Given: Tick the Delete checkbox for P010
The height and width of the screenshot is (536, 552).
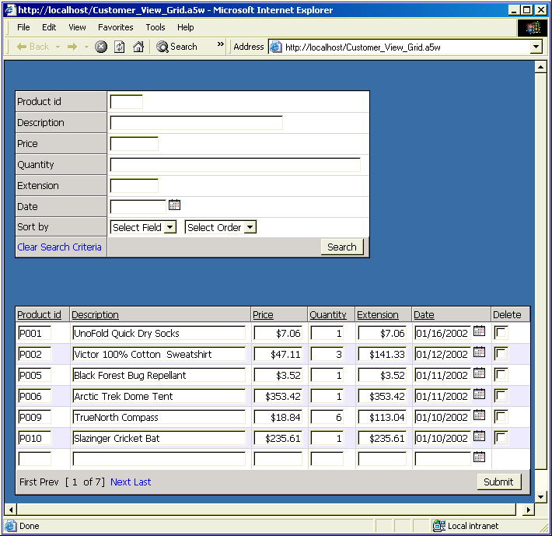Looking at the screenshot, I should (501, 438).
